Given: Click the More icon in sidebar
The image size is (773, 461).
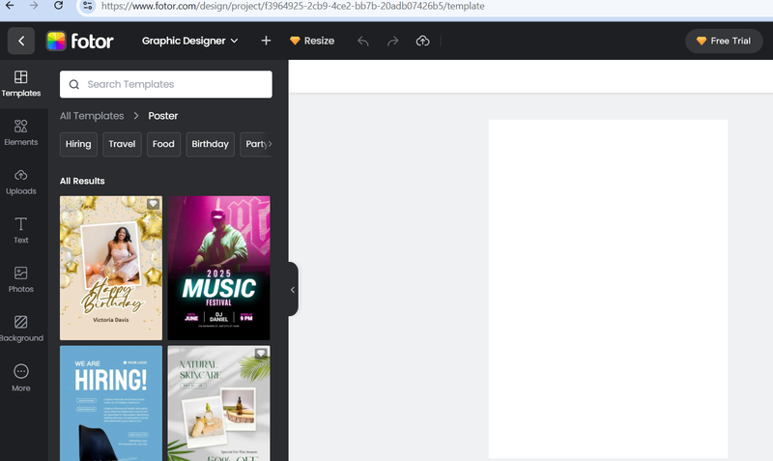Looking at the screenshot, I should click(21, 377).
